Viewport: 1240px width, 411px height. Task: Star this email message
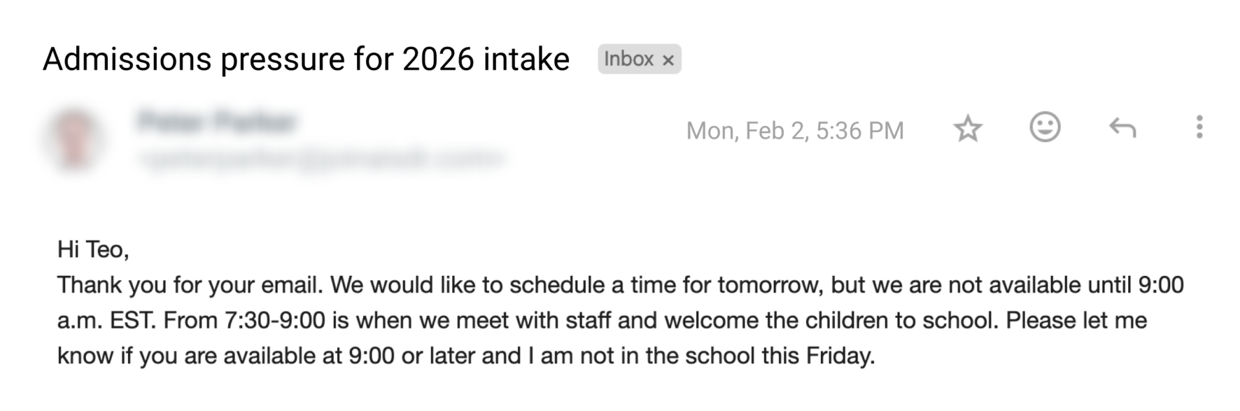click(967, 129)
